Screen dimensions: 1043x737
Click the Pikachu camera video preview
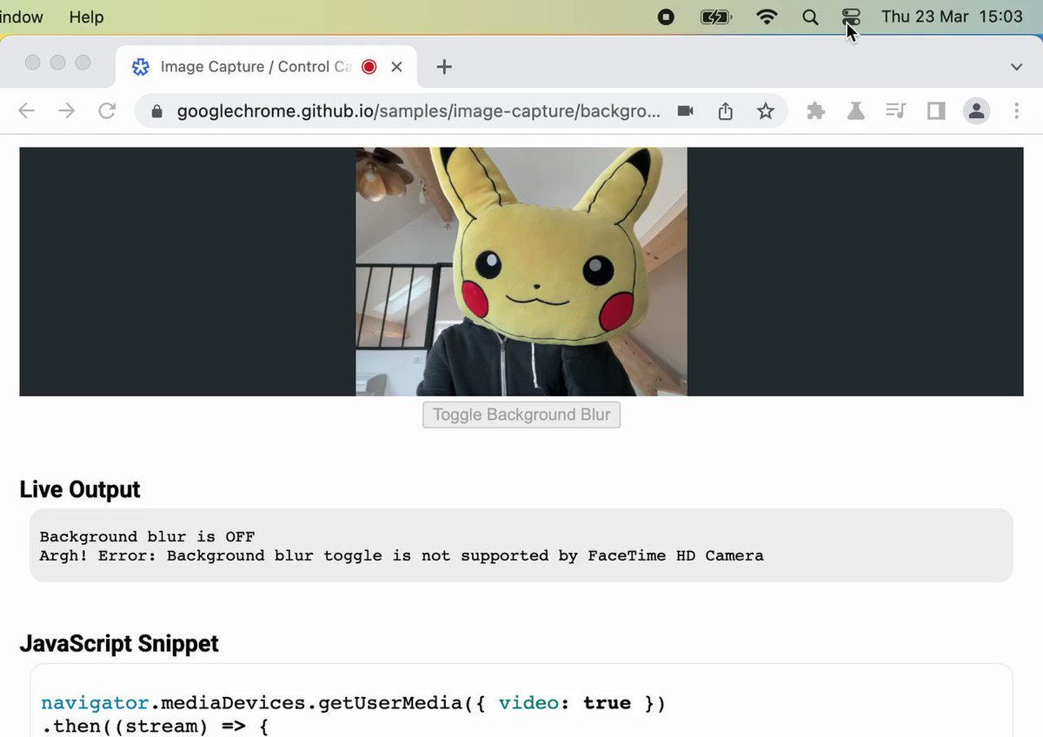point(521,271)
